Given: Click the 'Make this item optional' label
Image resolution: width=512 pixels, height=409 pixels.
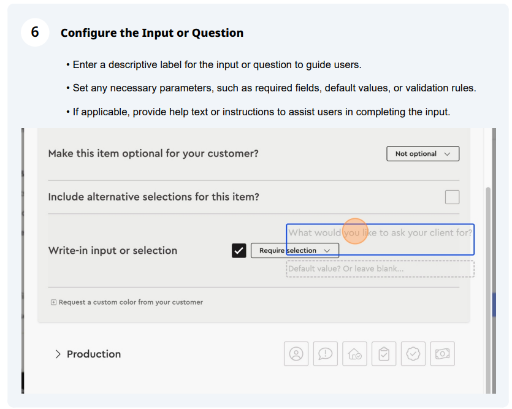Looking at the screenshot, I should [153, 153].
